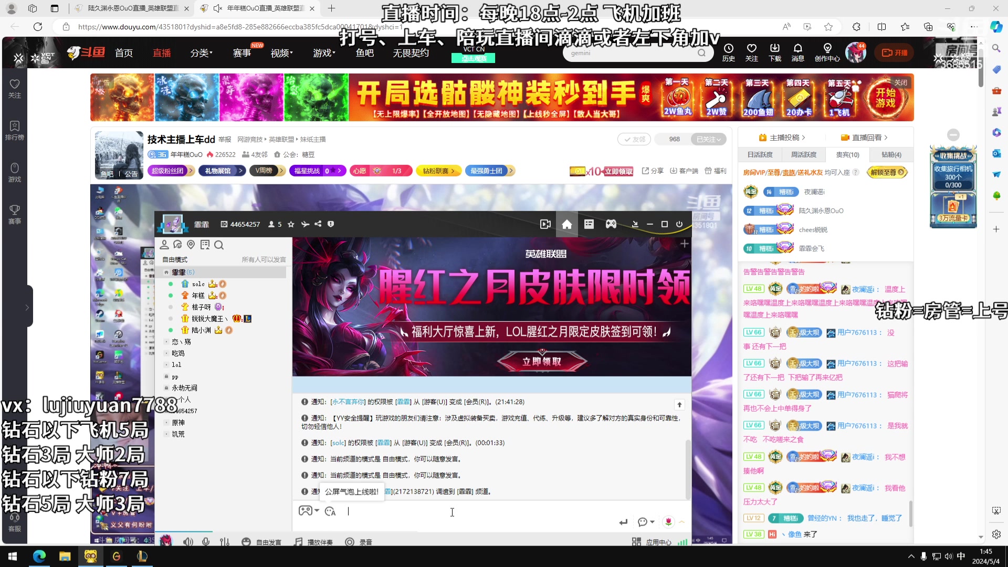Open the 分类 dropdown in Douyu nav

tap(201, 52)
